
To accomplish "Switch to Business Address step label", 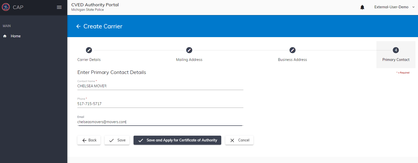I will point(293,60).
